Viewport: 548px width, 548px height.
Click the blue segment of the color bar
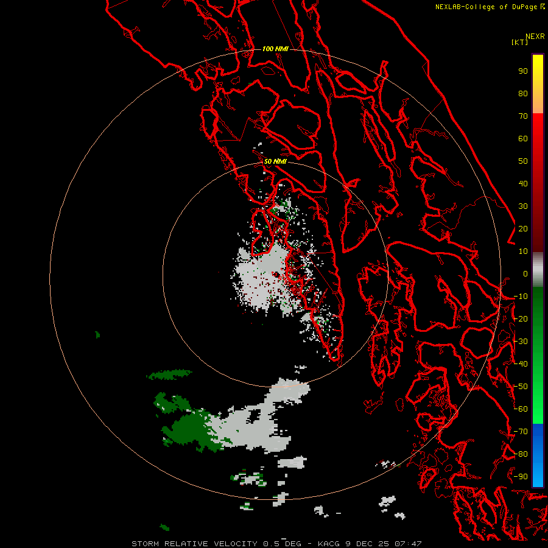pos(538,455)
